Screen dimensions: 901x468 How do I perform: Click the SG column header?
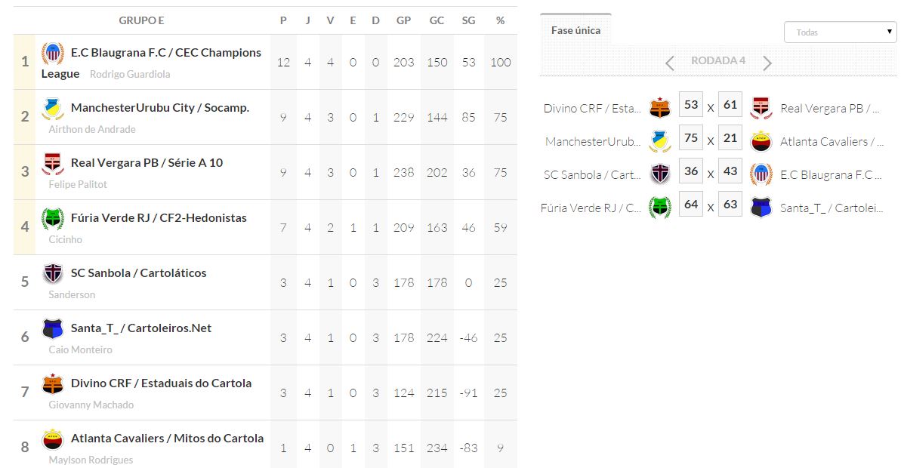pos(468,20)
